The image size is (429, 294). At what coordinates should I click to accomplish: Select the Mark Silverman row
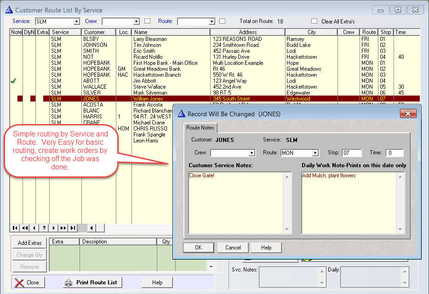[x=215, y=93]
